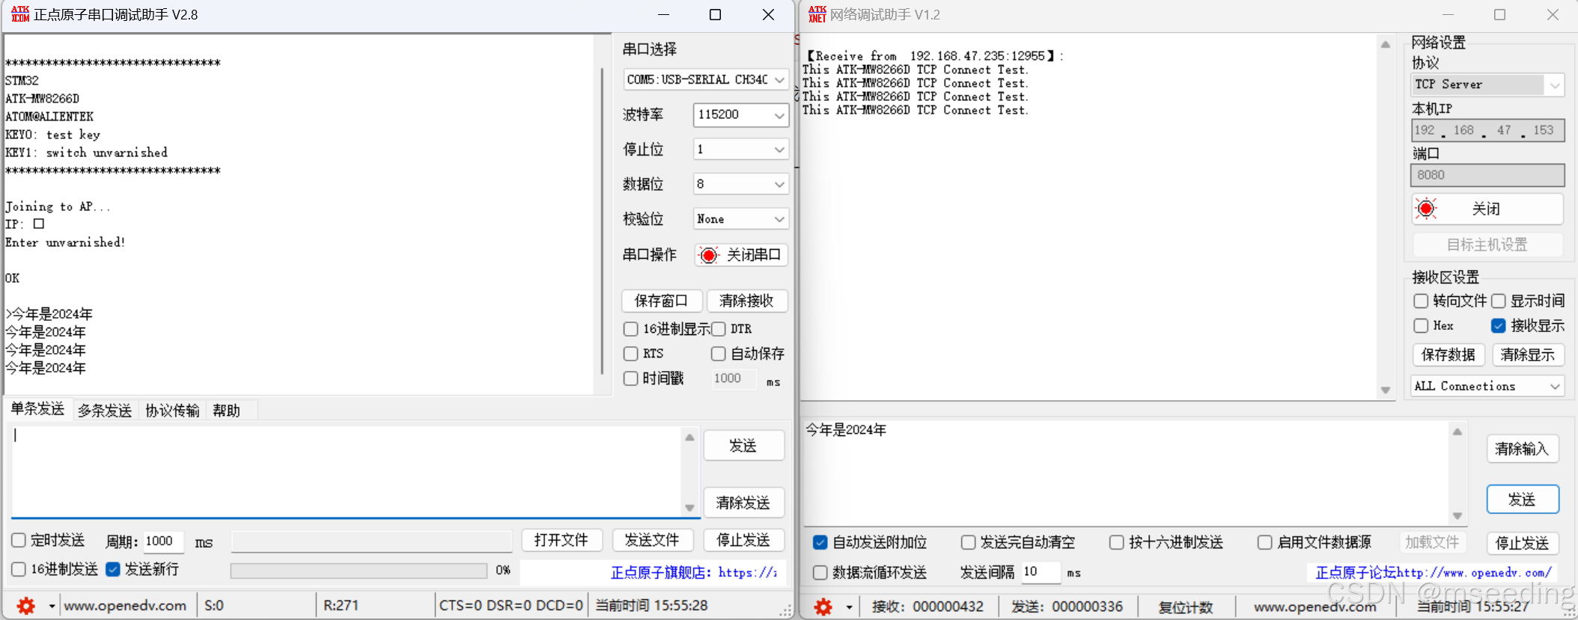
Task: Click 停止发送 button in network assistant
Action: pyautogui.click(x=1522, y=543)
